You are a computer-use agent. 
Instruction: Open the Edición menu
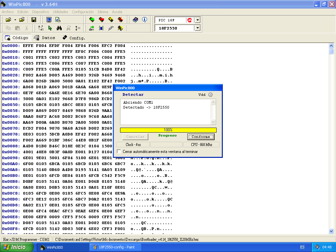[x=23, y=12]
